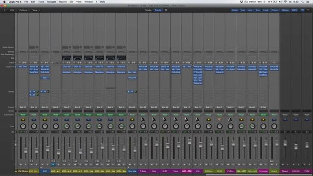Screen dimensions: 313x176
Task: Click the Piano channel instrument icon
Action: coord(176,120)
